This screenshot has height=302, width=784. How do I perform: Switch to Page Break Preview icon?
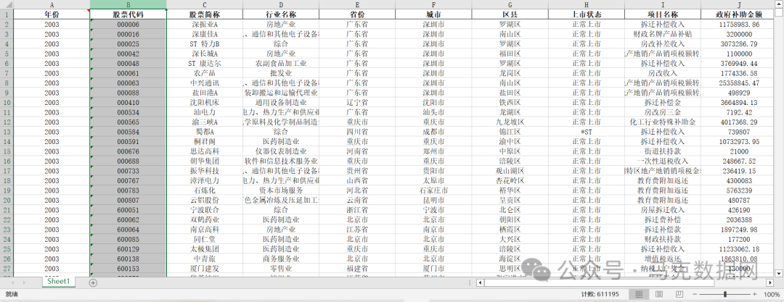point(679,294)
